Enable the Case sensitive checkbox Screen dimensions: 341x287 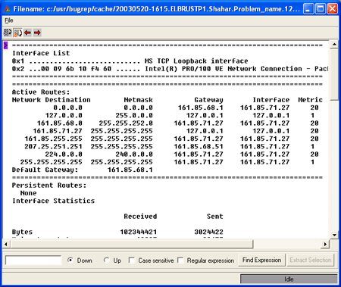point(132,260)
